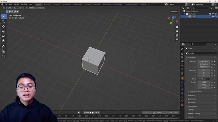
Task: Pin the Cube properties context
Action: 216,48
